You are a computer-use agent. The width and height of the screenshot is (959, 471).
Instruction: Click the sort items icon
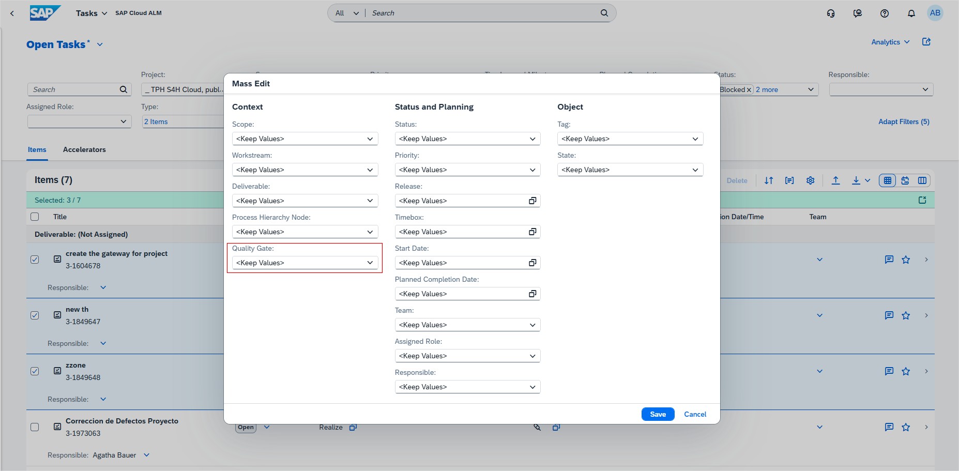point(769,180)
